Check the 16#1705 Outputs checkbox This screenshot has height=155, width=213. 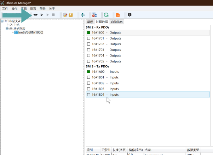[88, 61]
